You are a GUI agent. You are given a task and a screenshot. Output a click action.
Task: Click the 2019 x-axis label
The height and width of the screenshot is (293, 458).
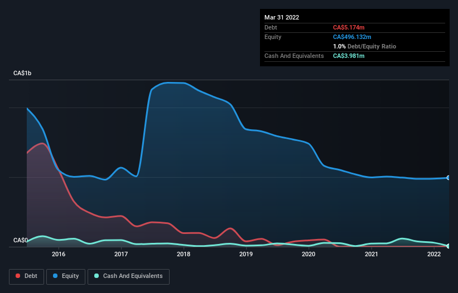click(246, 254)
